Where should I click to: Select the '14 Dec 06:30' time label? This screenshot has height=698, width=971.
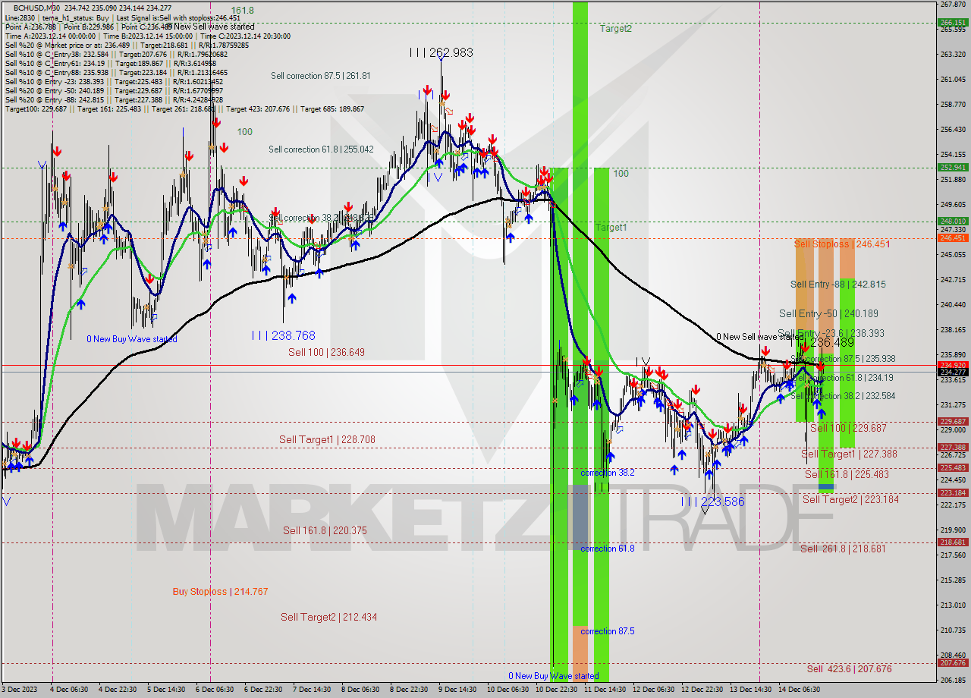click(x=799, y=690)
